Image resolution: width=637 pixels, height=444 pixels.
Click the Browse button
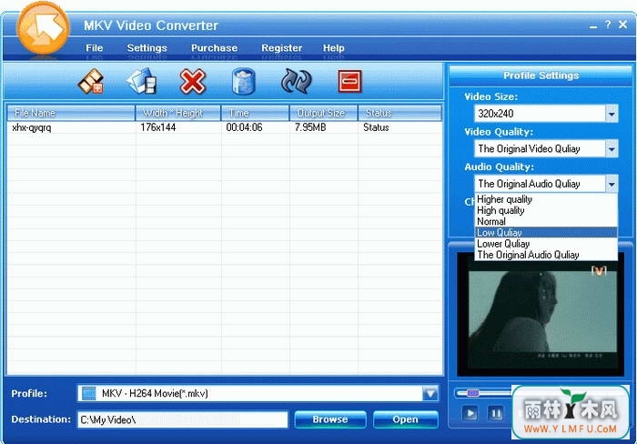330,419
